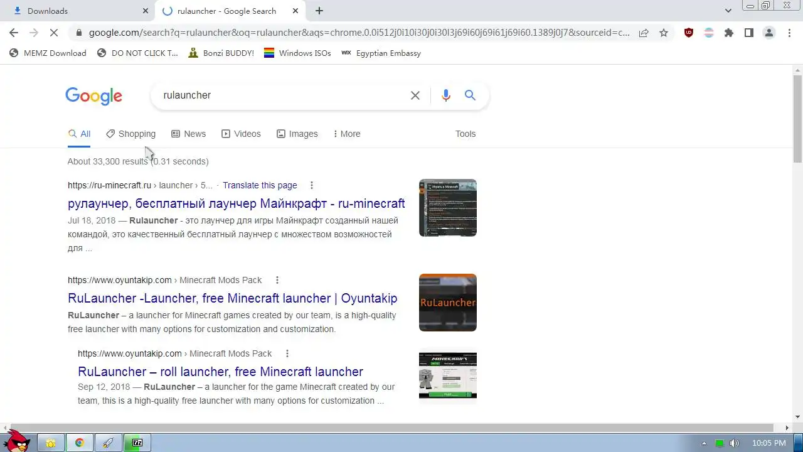Open the rocket taskbar application

click(x=109, y=443)
